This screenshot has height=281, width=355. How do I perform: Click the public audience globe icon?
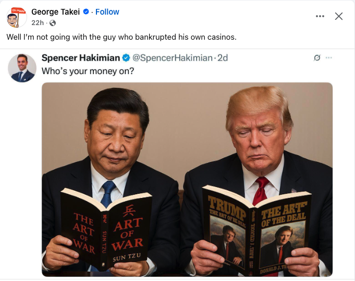53,23
